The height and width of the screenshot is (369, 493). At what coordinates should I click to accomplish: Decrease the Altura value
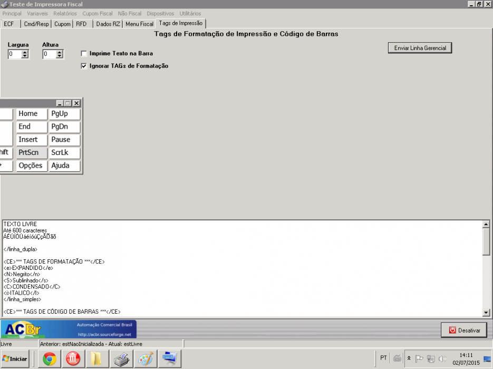60,56
